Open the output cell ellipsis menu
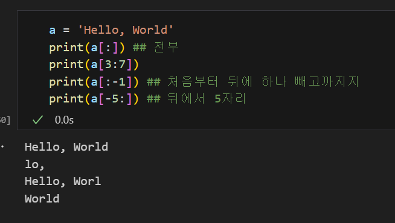Image resolution: width=395 pixels, height=223 pixels. (2, 146)
